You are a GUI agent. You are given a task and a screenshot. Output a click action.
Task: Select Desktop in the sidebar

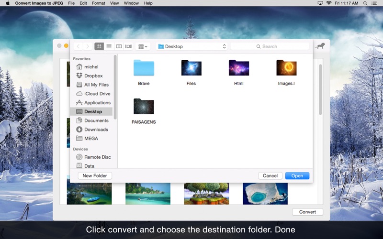(x=91, y=111)
